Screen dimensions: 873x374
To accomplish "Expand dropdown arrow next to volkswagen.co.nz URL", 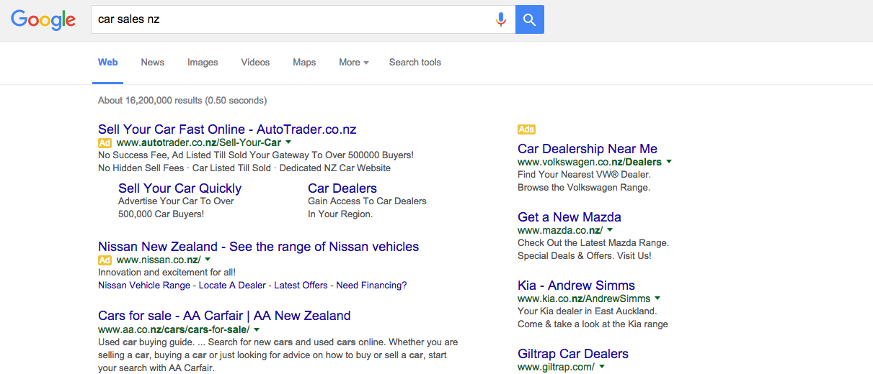I will point(669,162).
